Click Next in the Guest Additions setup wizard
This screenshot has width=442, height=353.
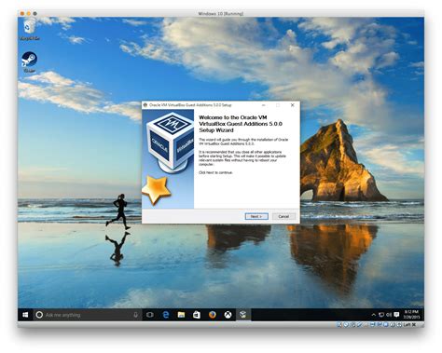256,216
